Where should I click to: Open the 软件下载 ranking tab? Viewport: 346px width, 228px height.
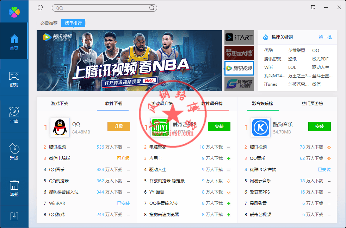(114, 103)
